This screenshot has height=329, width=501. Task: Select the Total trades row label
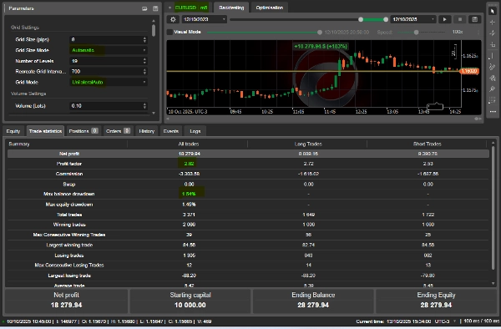point(69,215)
